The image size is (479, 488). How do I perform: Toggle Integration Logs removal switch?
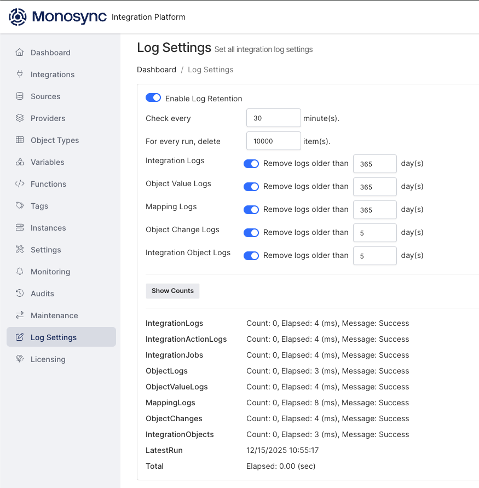click(251, 164)
